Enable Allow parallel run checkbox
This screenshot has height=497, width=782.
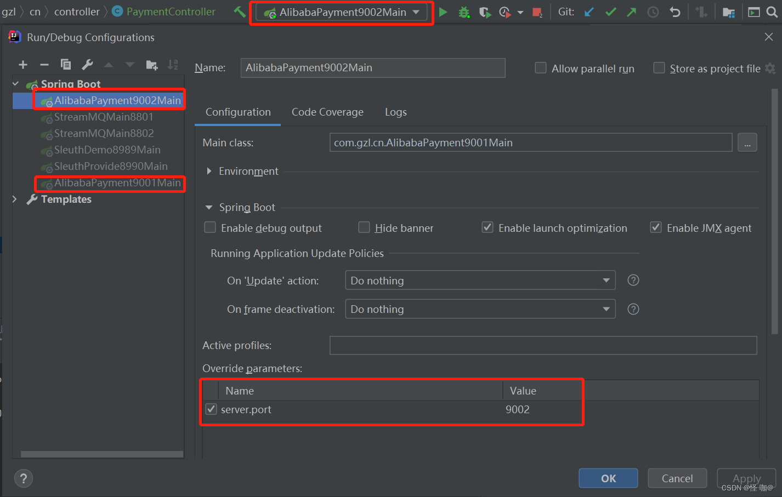(541, 68)
